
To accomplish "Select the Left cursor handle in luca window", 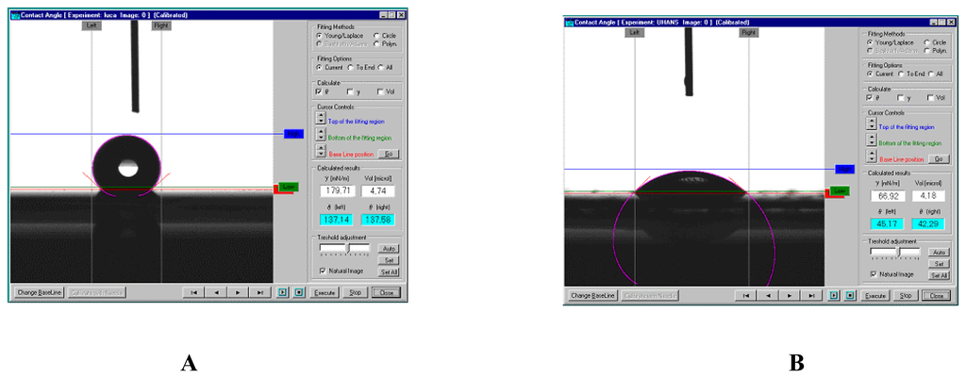I will point(92,26).
